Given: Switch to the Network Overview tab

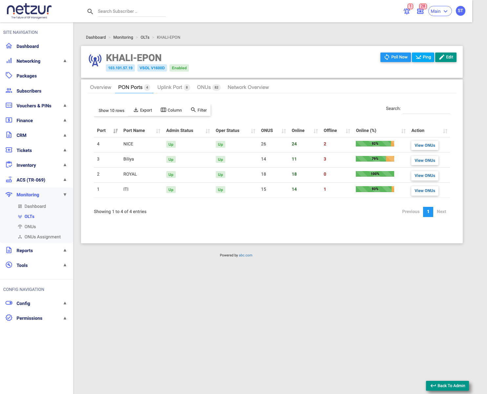Looking at the screenshot, I should (x=248, y=87).
